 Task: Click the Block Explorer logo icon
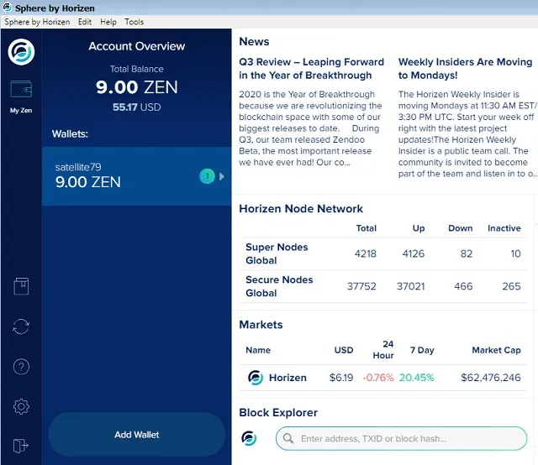pos(249,438)
